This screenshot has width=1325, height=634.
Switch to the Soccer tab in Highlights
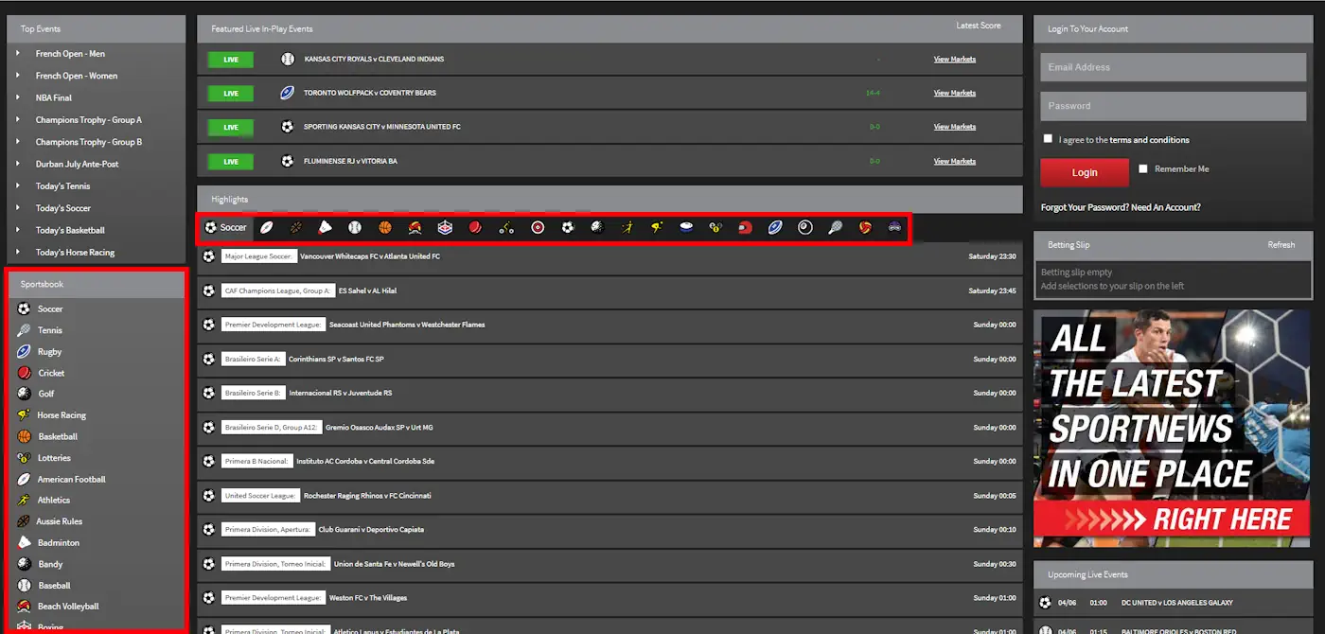click(225, 227)
